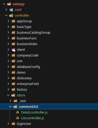This screenshot has width=98, height=128.
Task: Click the databaseConfig folder icon
Action: tap(13, 67)
